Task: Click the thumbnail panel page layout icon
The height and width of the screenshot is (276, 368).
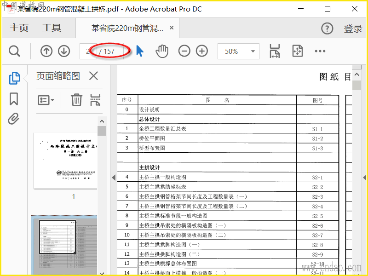Action: click(x=95, y=100)
